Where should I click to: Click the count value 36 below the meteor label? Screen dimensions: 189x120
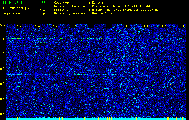pyautogui.click(x=44, y=14)
